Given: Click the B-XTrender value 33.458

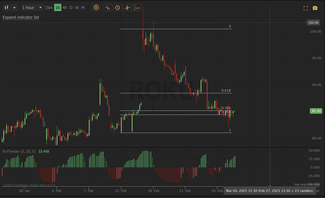Looking at the screenshot, I should coord(44,151).
